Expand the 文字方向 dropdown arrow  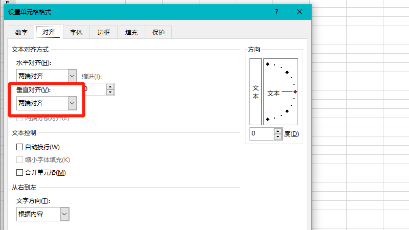click(65, 214)
